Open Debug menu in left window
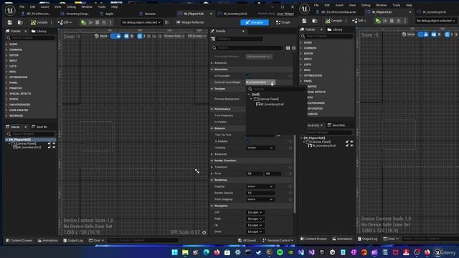 point(71,6)
